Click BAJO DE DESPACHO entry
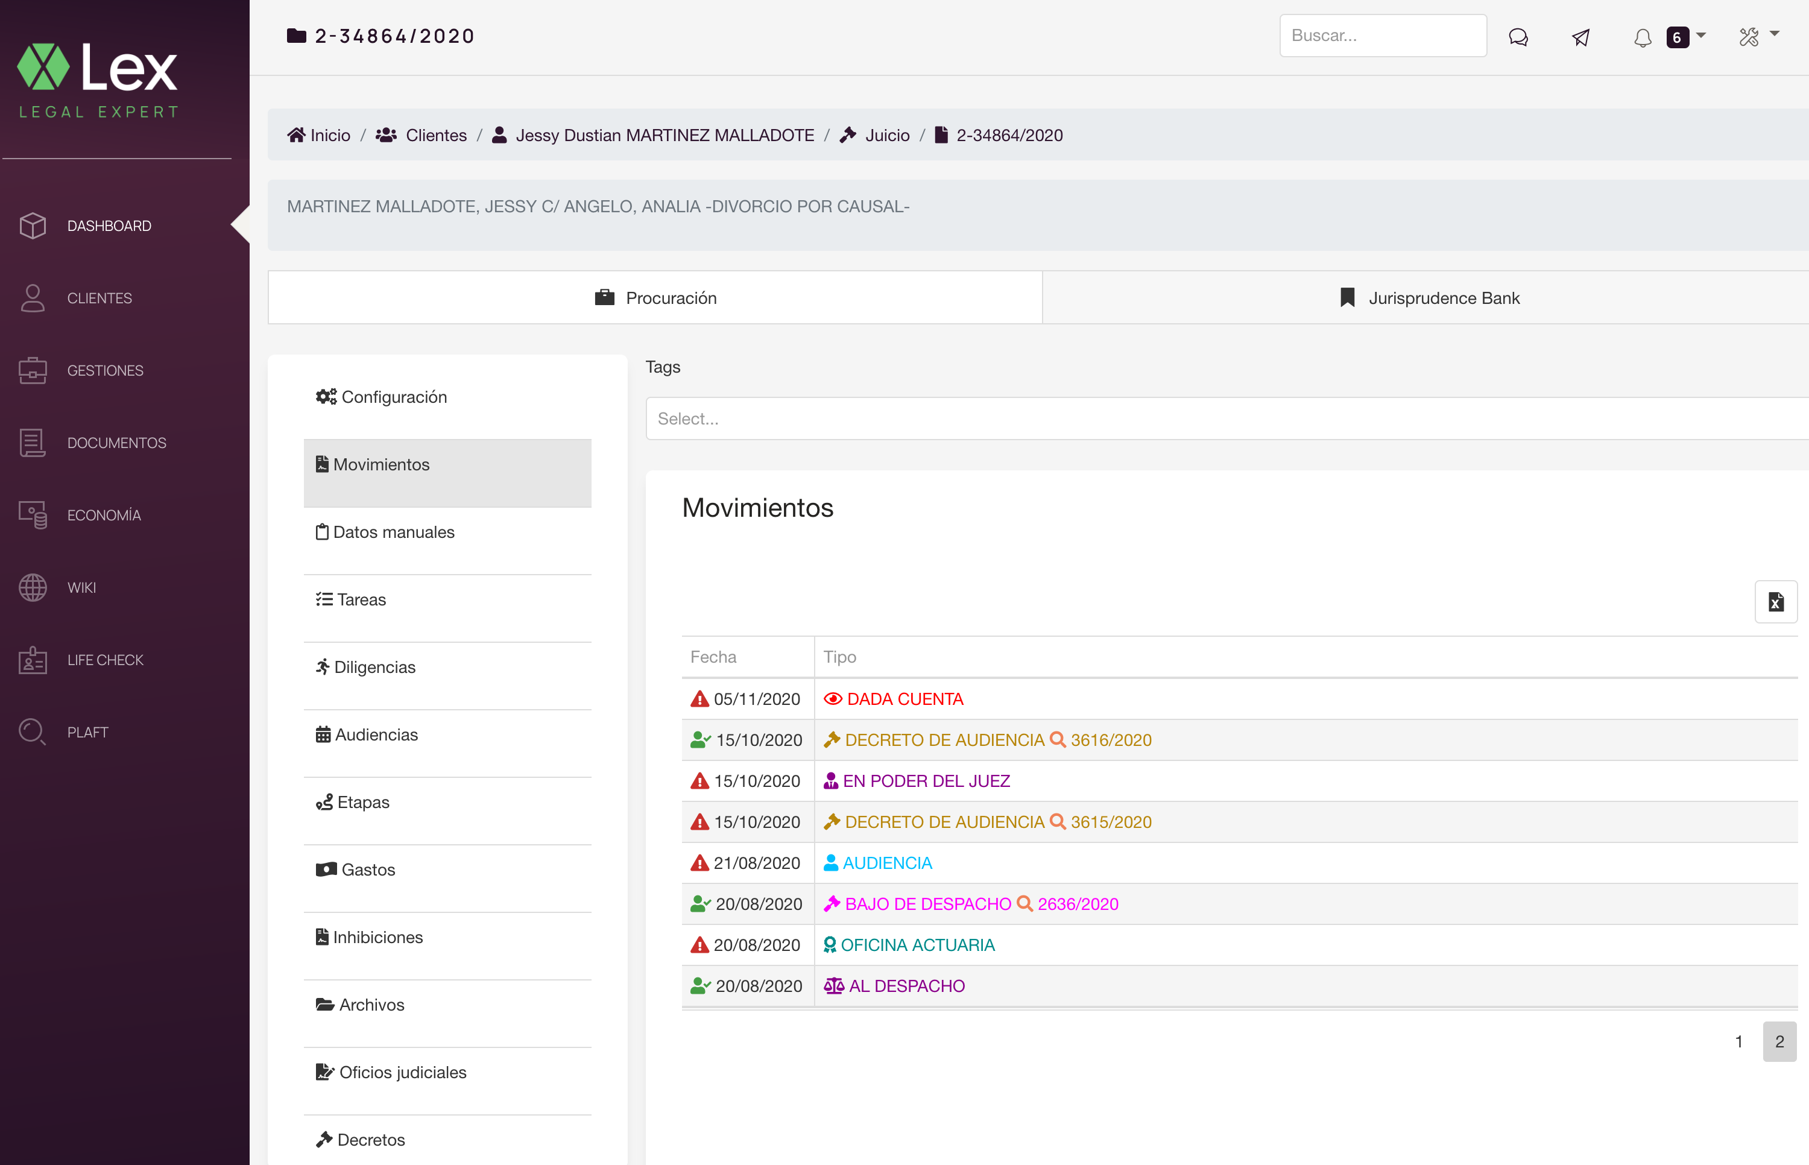 point(928,904)
